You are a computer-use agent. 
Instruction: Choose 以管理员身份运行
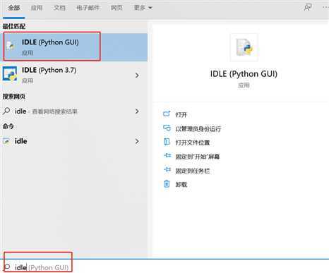(198, 128)
